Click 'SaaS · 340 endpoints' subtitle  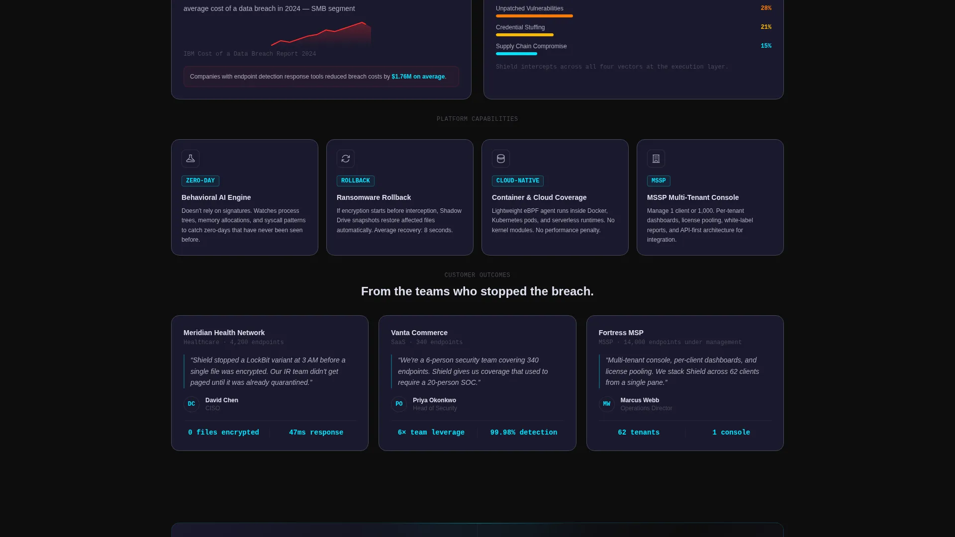(427, 343)
